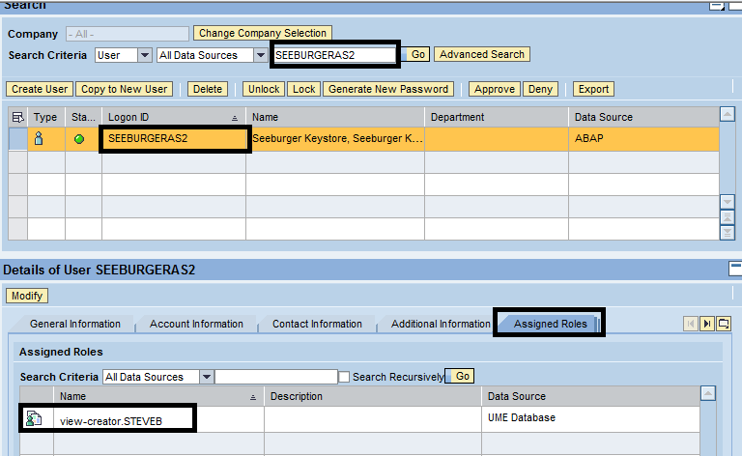The width and height of the screenshot is (742, 456).
Task: Open the User search criteria dropdown
Action: pyautogui.click(x=145, y=55)
